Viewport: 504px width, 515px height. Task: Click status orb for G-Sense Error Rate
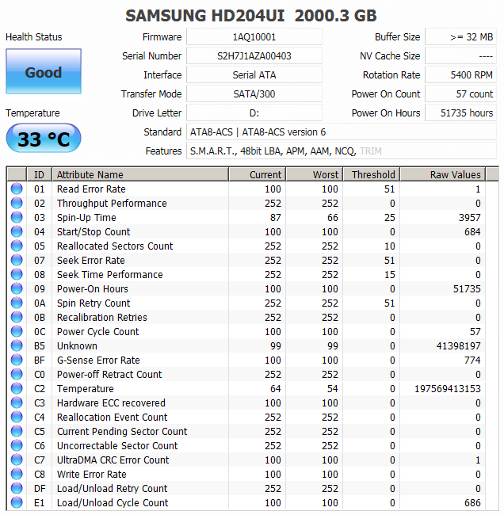(17, 360)
